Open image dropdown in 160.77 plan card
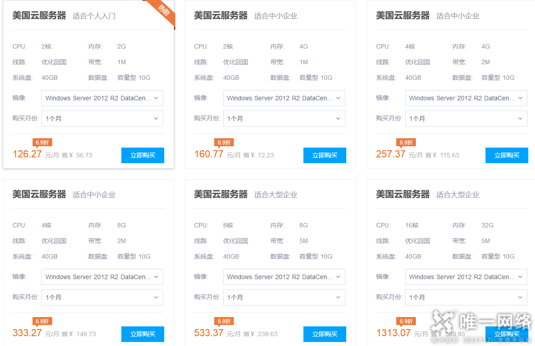 (x=284, y=98)
